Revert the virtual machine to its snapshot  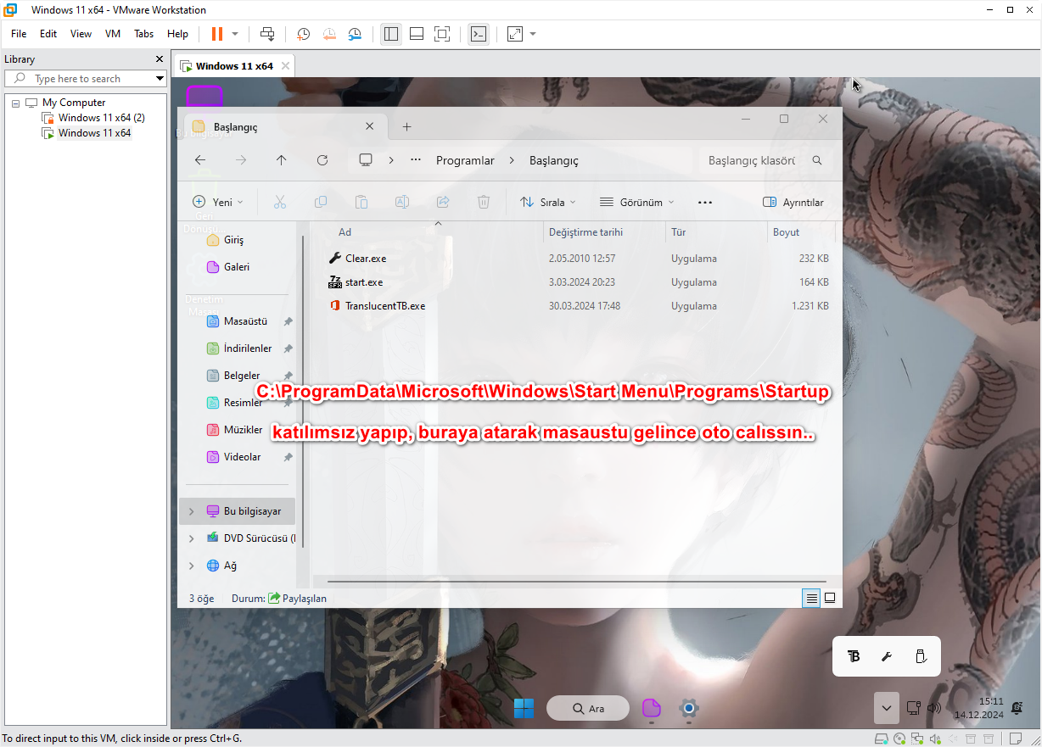tap(329, 34)
